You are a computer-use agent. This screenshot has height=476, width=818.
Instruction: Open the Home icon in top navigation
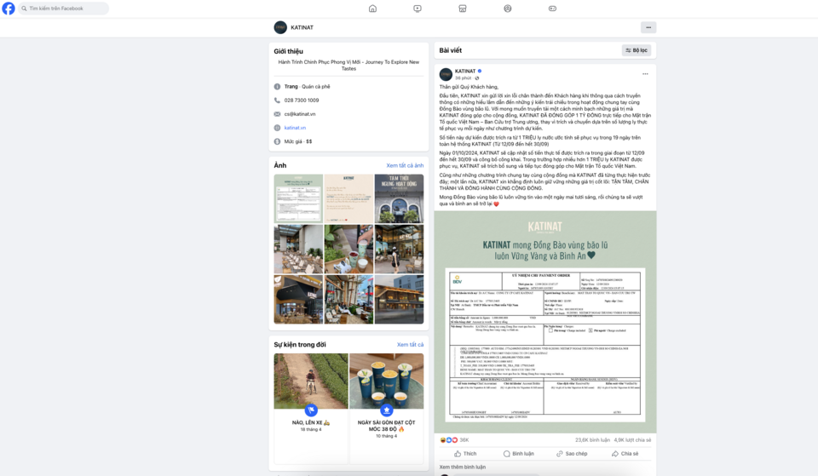pyautogui.click(x=372, y=9)
